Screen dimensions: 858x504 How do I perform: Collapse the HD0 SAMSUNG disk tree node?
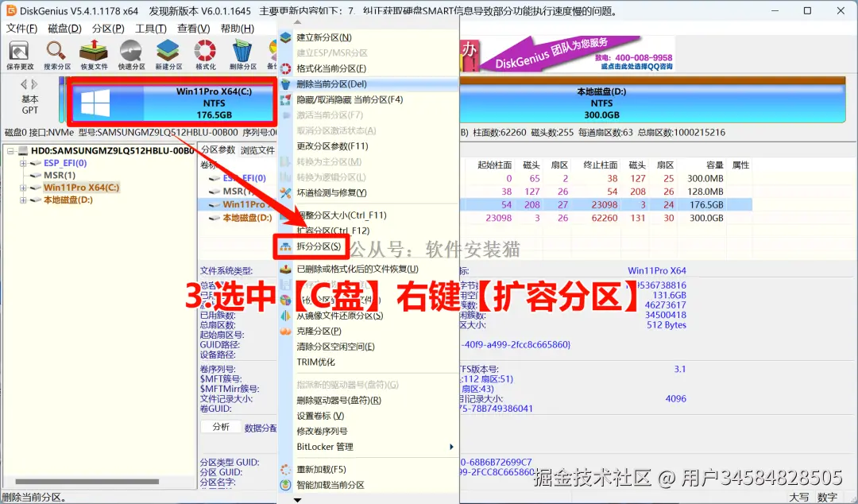[x=10, y=151]
